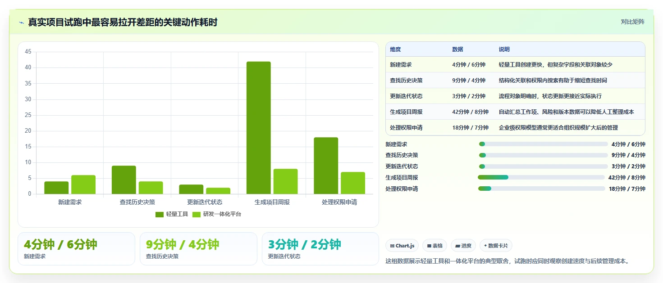Click the table cell 42分钟 / 8分钟

[470, 112]
